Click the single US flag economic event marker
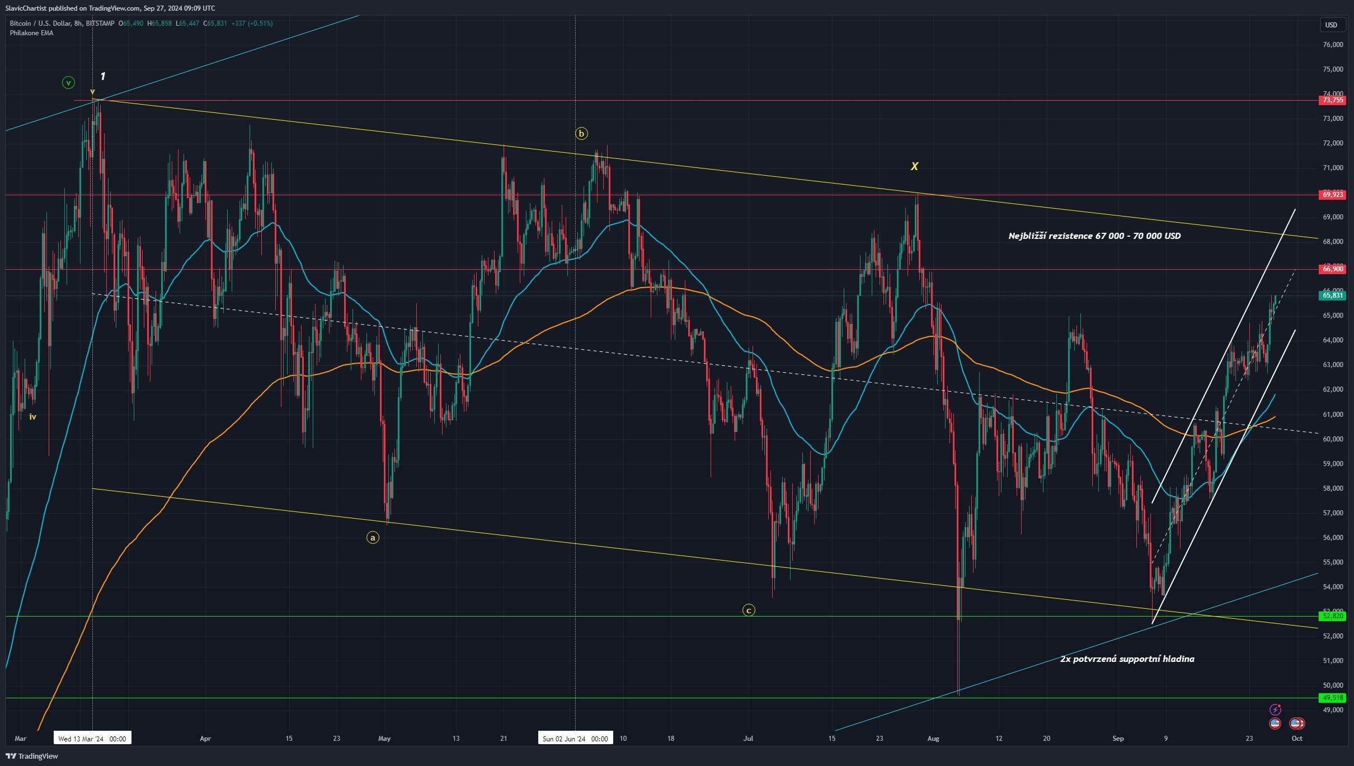The image size is (1354, 766). point(1275,723)
